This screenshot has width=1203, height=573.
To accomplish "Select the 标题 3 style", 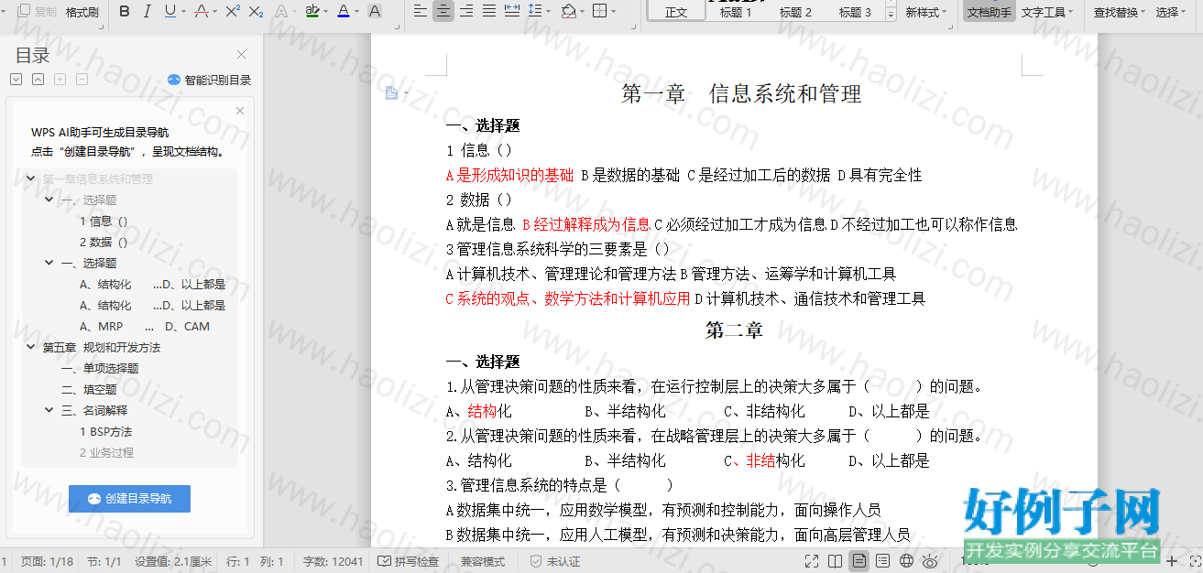I will pos(855,12).
